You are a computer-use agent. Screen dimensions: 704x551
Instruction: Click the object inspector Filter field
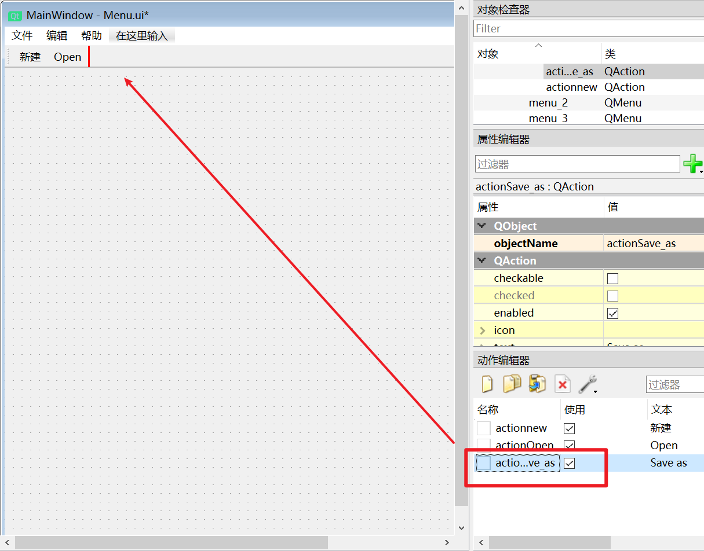coord(588,28)
